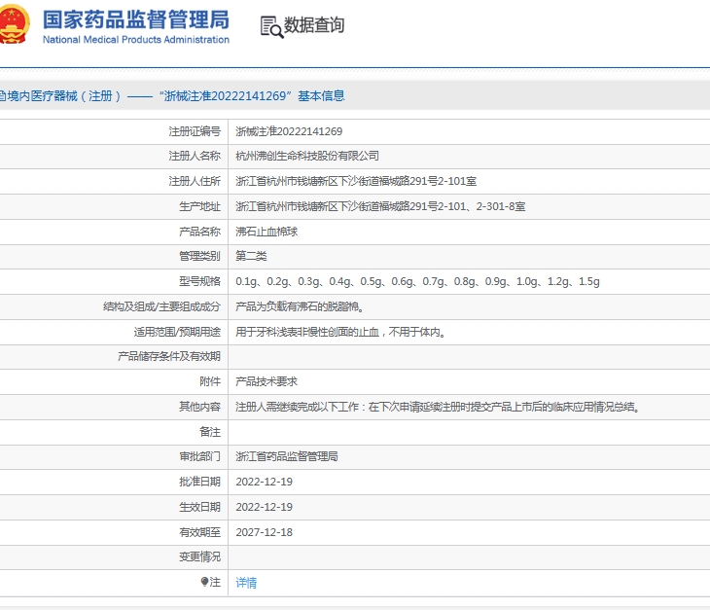Click 生效日期 label

click(199, 507)
